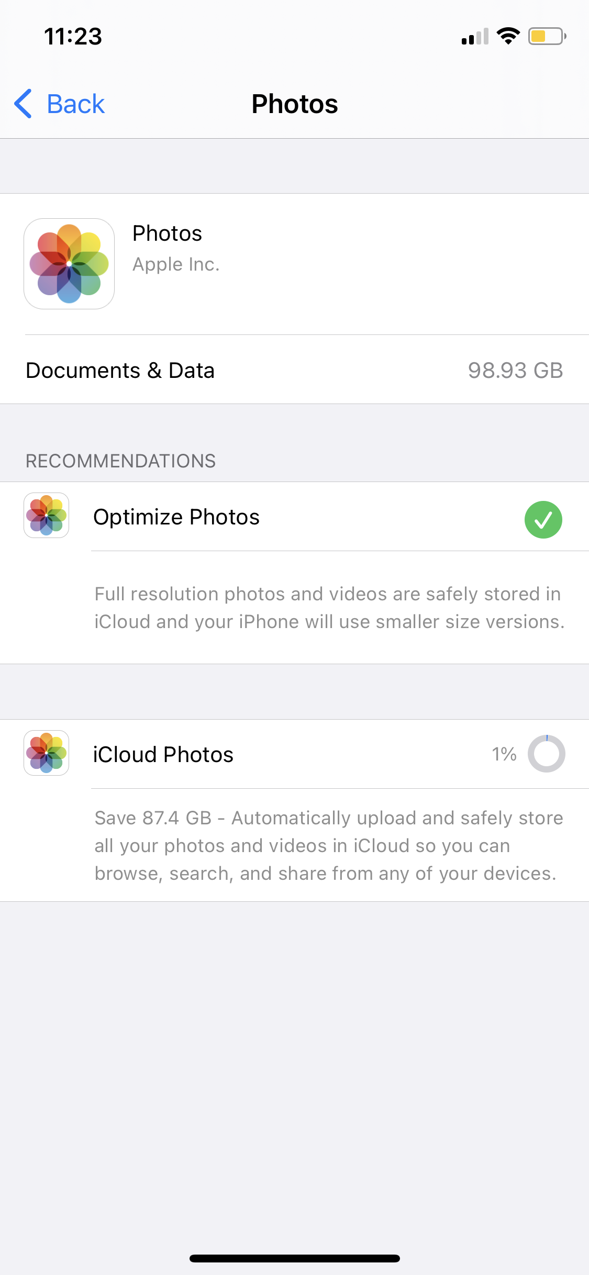589x1275 pixels.
Task: Tap the Optimize Photos row icon
Action: (47, 516)
